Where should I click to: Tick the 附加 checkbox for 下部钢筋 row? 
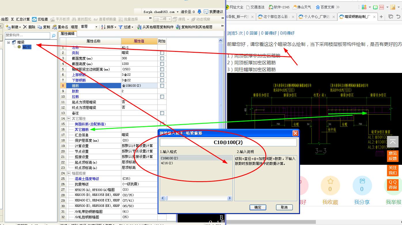click(162, 80)
